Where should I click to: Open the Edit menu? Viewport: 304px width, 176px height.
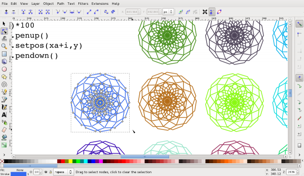14,3
